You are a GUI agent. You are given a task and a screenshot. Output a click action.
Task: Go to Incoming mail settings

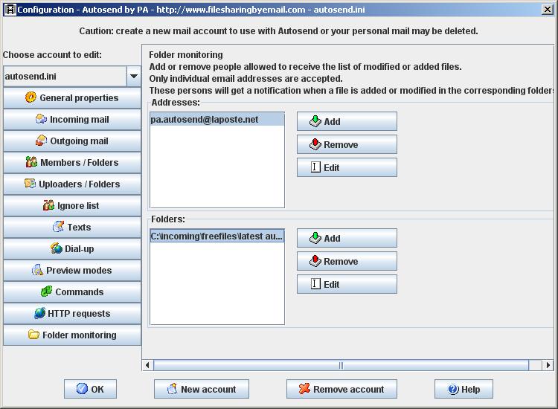[72, 120]
